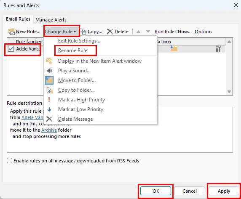The height and width of the screenshot is (199, 241).
Task: Click the Delete X icon in toolbar
Action: tap(110, 32)
